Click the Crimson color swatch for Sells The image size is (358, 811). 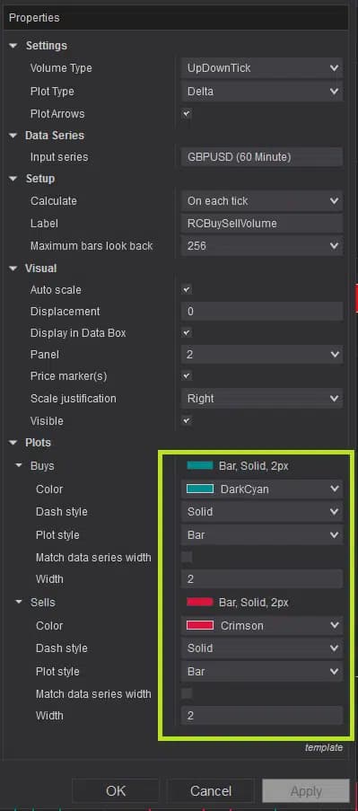point(200,625)
